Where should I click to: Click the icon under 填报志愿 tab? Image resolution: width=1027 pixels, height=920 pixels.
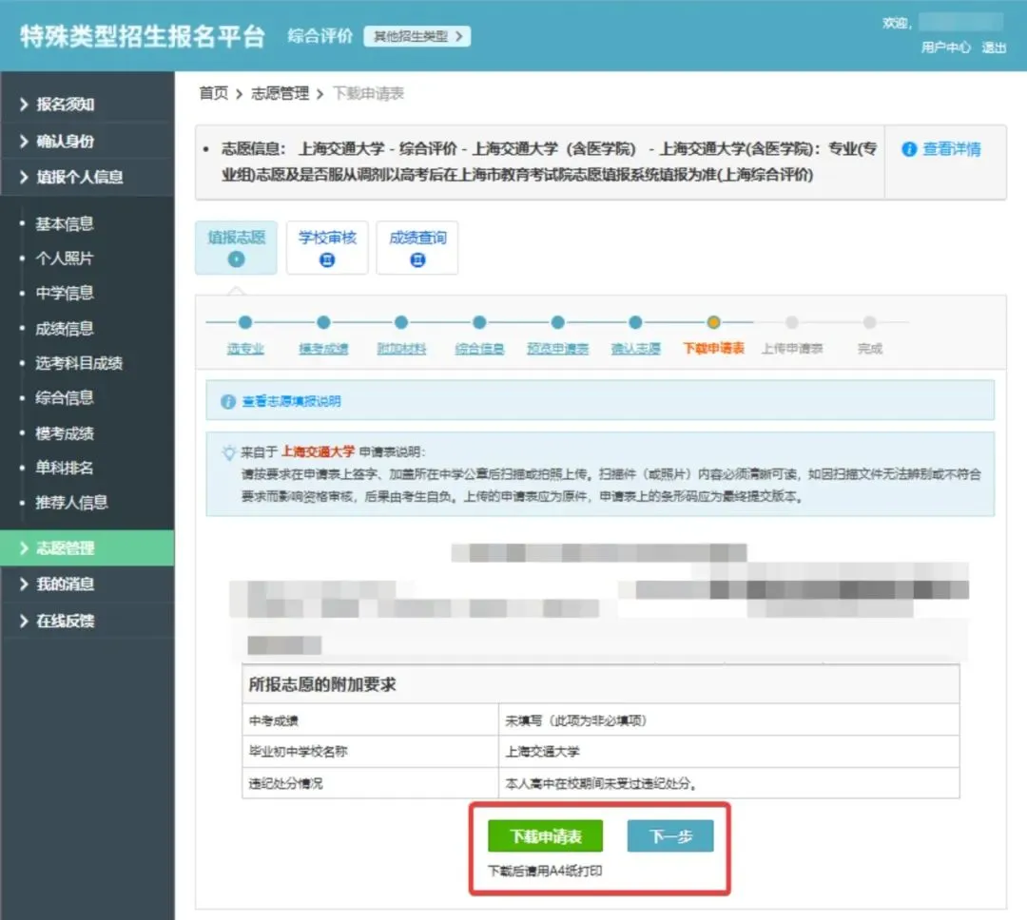pyautogui.click(x=236, y=259)
